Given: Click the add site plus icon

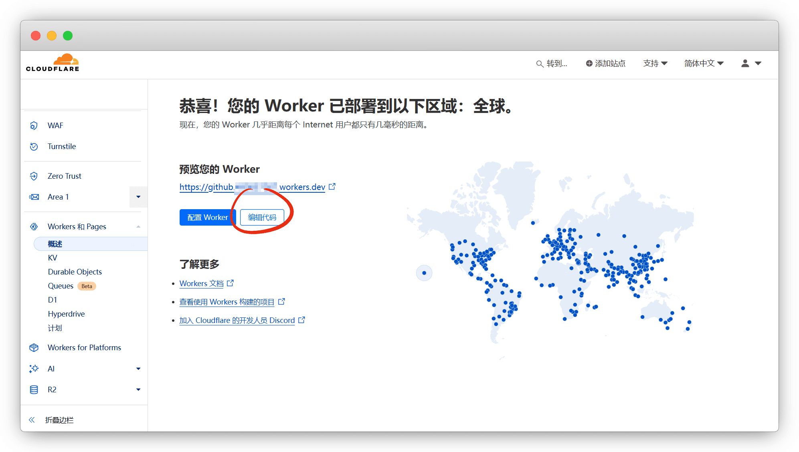Looking at the screenshot, I should [589, 63].
